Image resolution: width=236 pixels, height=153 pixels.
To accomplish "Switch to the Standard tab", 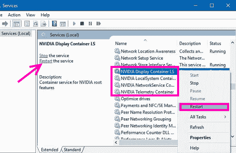I will click(72, 150).
